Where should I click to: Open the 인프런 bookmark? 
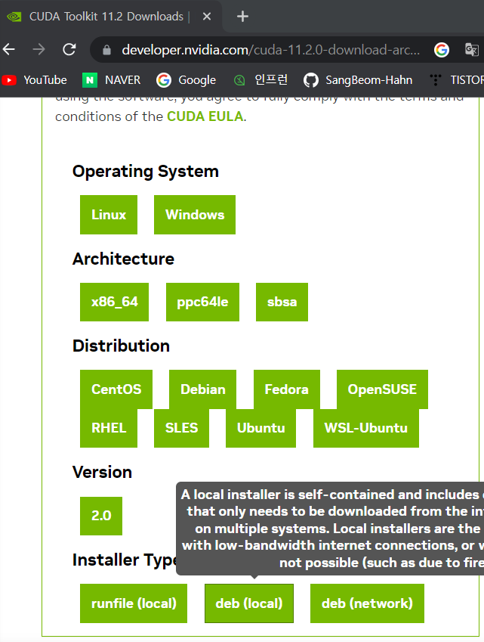tap(260, 80)
